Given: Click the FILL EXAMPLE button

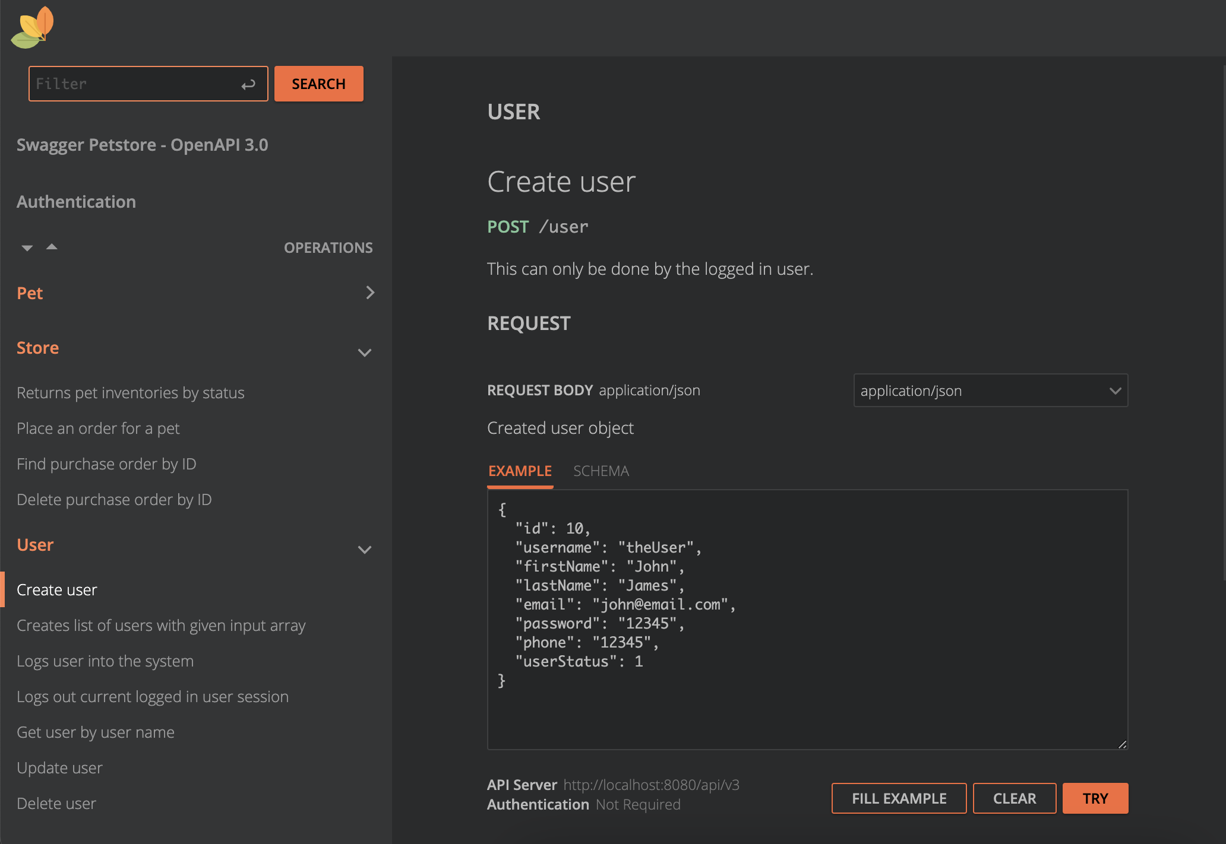Looking at the screenshot, I should [x=899, y=798].
